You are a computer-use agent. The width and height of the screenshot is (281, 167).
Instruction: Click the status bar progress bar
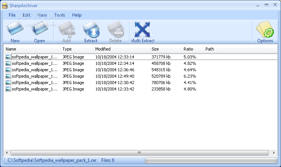pyautogui.click(x=211, y=160)
